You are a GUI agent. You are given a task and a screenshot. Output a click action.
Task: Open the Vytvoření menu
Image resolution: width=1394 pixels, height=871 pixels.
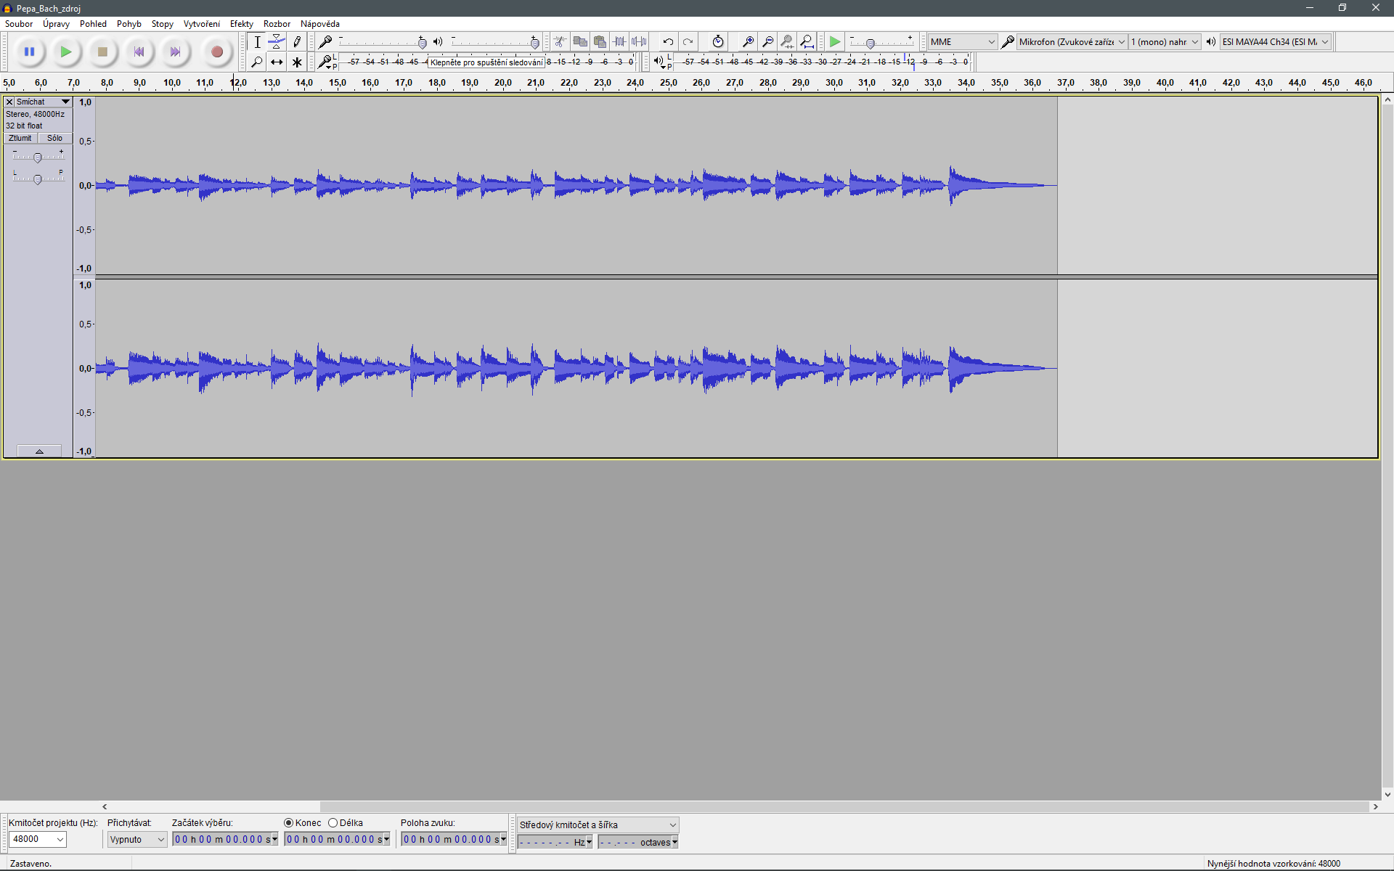[201, 24]
